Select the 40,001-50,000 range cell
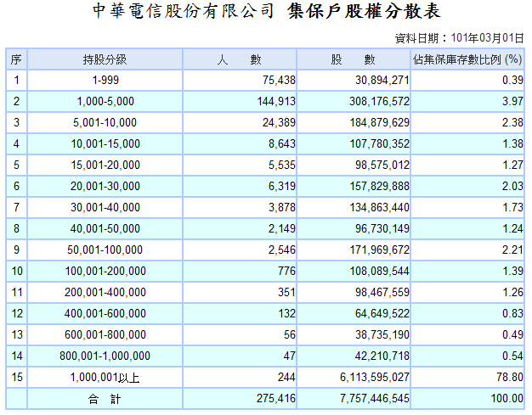The image size is (532, 415). pyautogui.click(x=105, y=228)
